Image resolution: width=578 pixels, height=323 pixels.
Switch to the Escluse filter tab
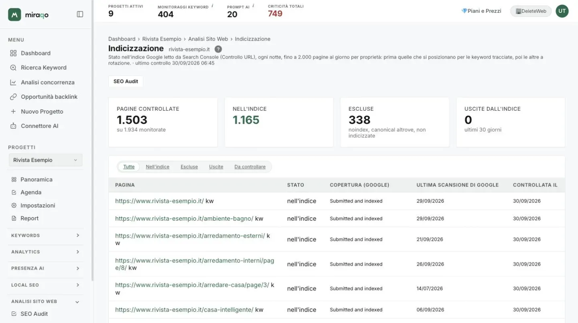click(x=189, y=167)
